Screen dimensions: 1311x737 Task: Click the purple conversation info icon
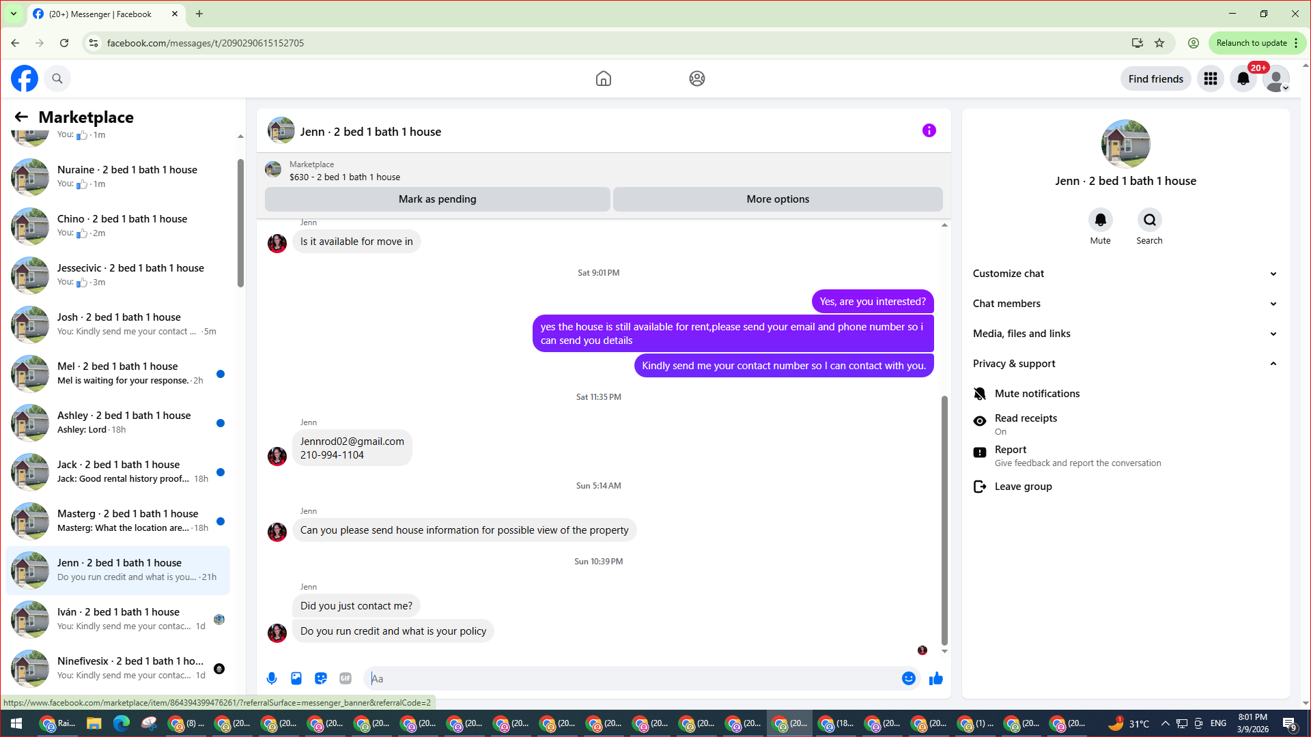click(x=929, y=130)
